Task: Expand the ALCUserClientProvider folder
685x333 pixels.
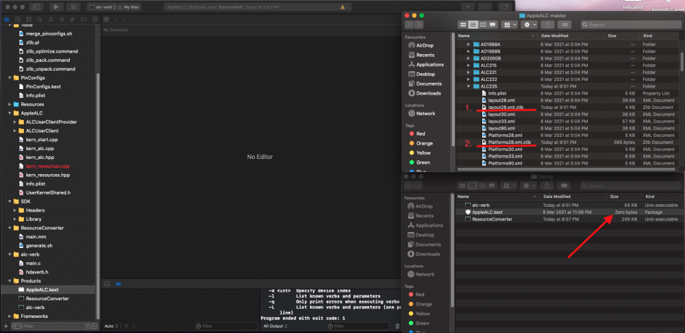Action: pos(15,122)
